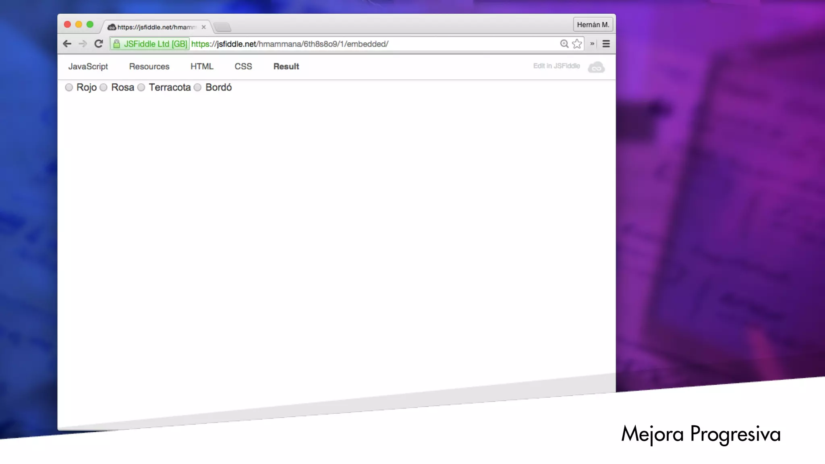This screenshot has height=464, width=825.
Task: Select the Terracota radio button
Action: [x=141, y=87]
